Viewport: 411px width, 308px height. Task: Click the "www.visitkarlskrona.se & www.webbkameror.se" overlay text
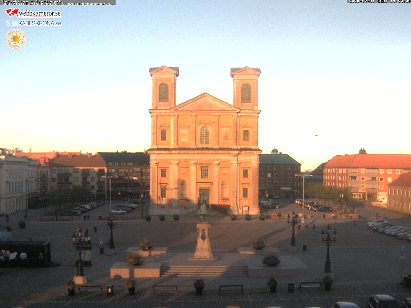coord(57,4)
